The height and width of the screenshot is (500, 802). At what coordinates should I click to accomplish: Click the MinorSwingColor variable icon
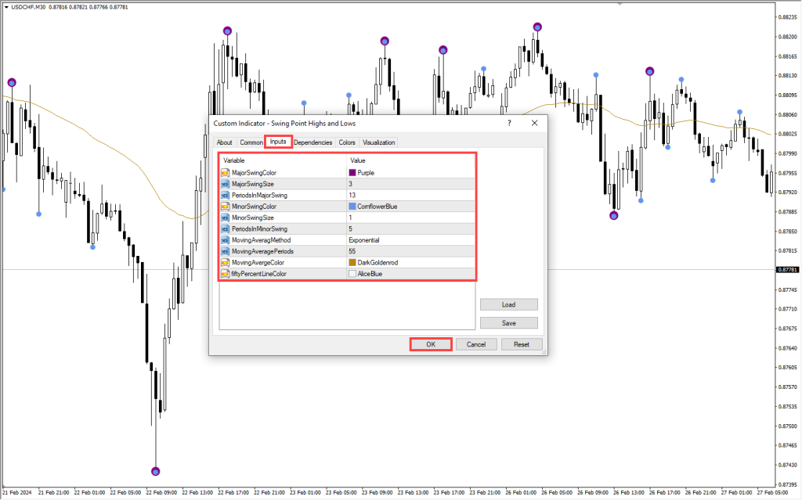(225, 207)
